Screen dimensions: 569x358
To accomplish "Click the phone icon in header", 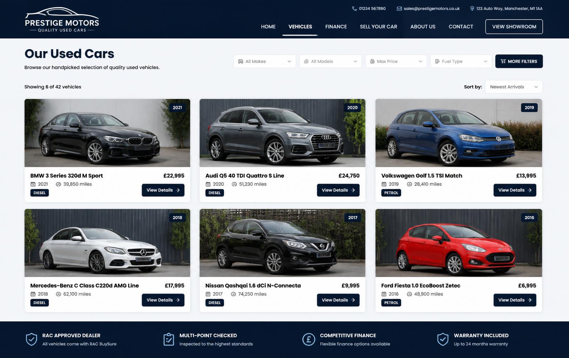I will 354,9.
